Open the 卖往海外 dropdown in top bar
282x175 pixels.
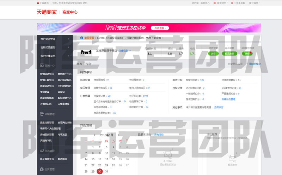click(254, 3)
